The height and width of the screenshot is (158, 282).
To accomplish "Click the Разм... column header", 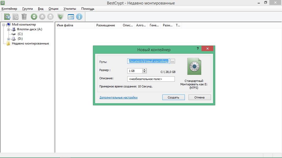I will [167, 25].
